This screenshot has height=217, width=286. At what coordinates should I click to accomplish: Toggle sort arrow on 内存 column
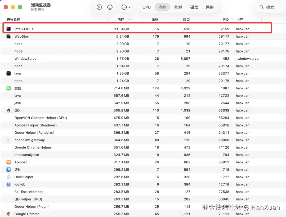coord(129,20)
